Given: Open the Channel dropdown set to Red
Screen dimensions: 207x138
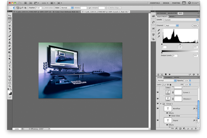Looking at the screenshot, I should [x=172, y=25].
